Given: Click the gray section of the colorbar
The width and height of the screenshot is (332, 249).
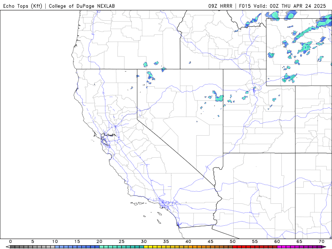Looking at the screenshot, I should click(33, 247).
